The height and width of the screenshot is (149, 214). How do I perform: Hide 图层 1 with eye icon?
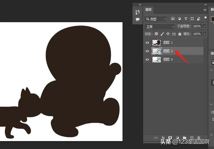(147, 43)
